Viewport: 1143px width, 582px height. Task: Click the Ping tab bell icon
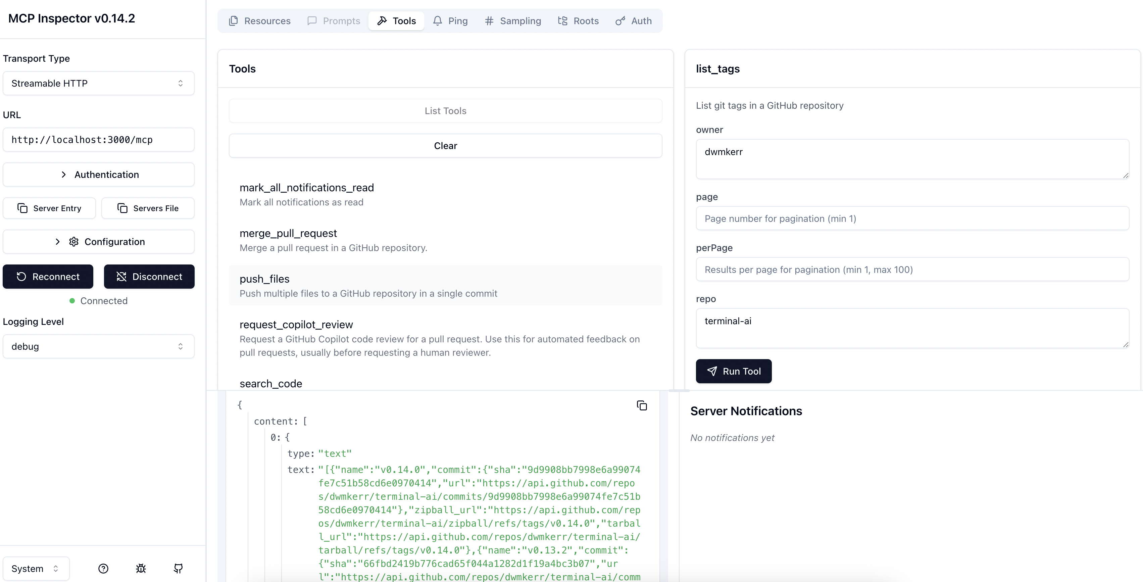[438, 21]
